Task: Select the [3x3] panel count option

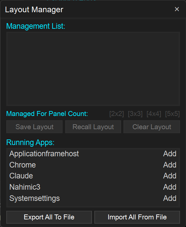Action: coord(135,114)
